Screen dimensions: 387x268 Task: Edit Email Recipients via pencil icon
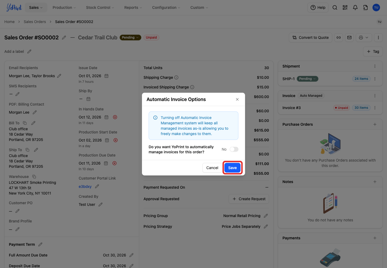[59, 76]
